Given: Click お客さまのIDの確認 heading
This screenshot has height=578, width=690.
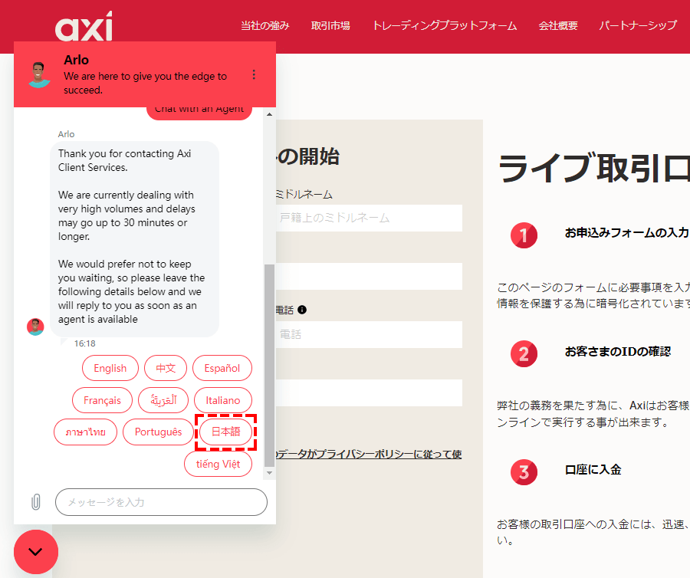Looking at the screenshot, I should point(618,351).
